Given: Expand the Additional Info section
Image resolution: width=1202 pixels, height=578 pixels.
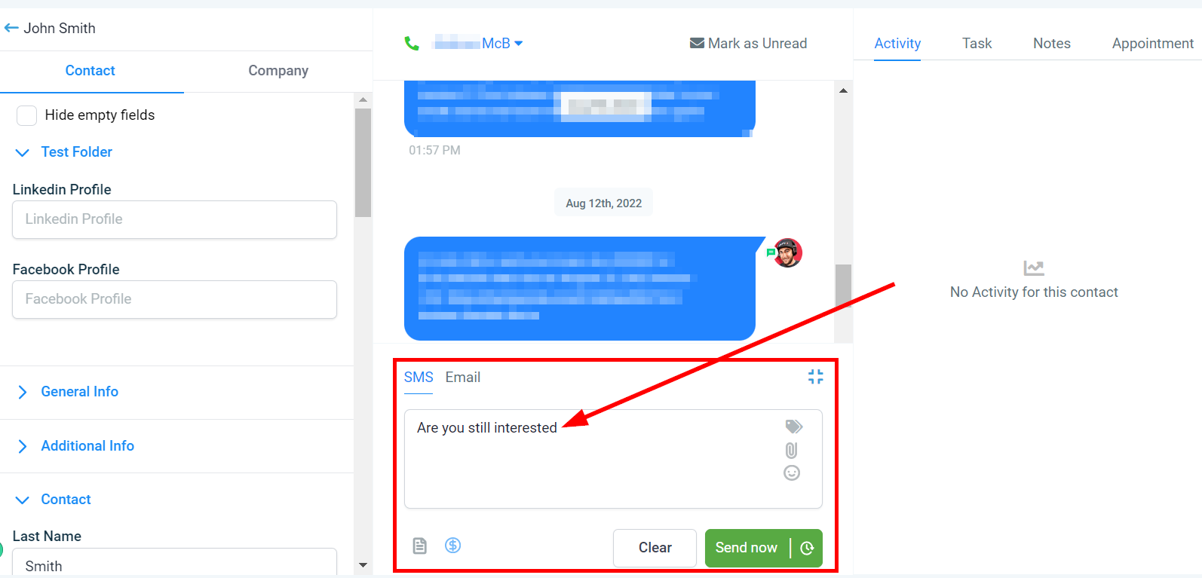Looking at the screenshot, I should coord(87,446).
